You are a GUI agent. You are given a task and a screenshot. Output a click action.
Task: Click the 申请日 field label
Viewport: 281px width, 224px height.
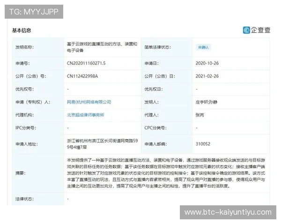coord(151,63)
